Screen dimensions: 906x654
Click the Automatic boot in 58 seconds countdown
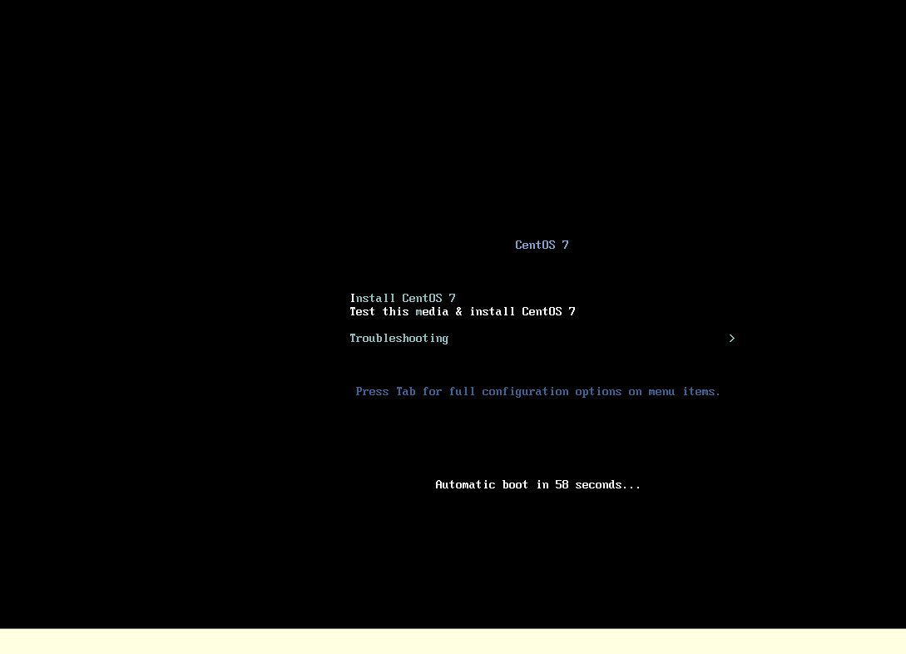(538, 485)
